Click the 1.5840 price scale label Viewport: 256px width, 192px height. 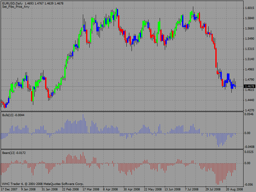coord(250,18)
